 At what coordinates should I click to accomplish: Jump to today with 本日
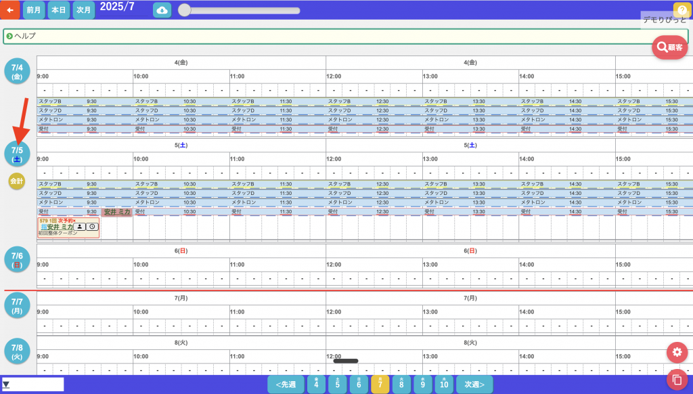(58, 9)
